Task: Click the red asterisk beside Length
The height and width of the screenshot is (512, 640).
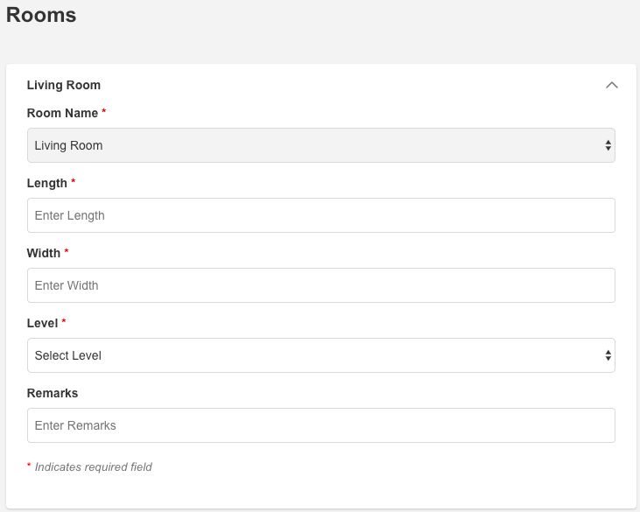Action: pos(73,181)
